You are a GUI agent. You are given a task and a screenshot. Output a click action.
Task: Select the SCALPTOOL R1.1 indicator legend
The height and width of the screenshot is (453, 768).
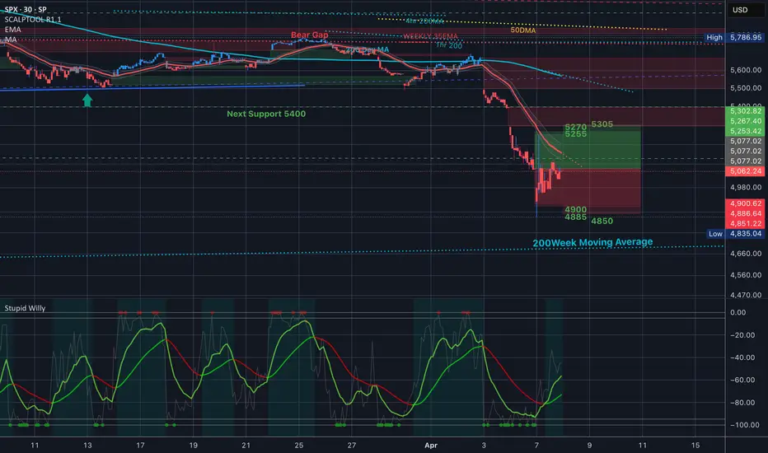pyautogui.click(x=33, y=20)
